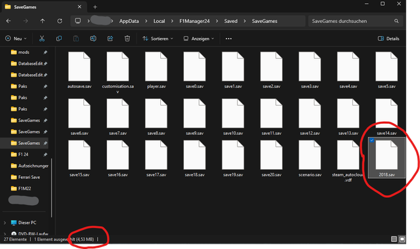This screenshot has width=420, height=249.
Task: Select the save8.sav file
Action: [x=156, y=117]
